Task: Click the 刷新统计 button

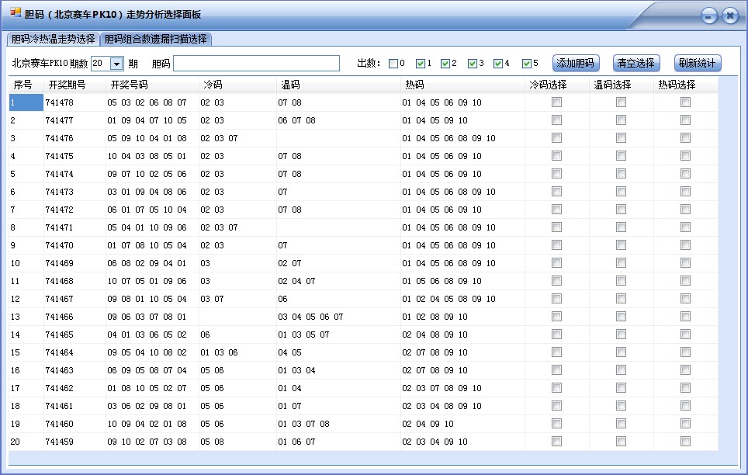Action: [x=695, y=63]
